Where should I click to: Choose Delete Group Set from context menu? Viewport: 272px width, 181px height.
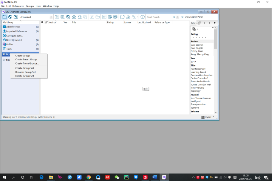pyautogui.click(x=29, y=76)
